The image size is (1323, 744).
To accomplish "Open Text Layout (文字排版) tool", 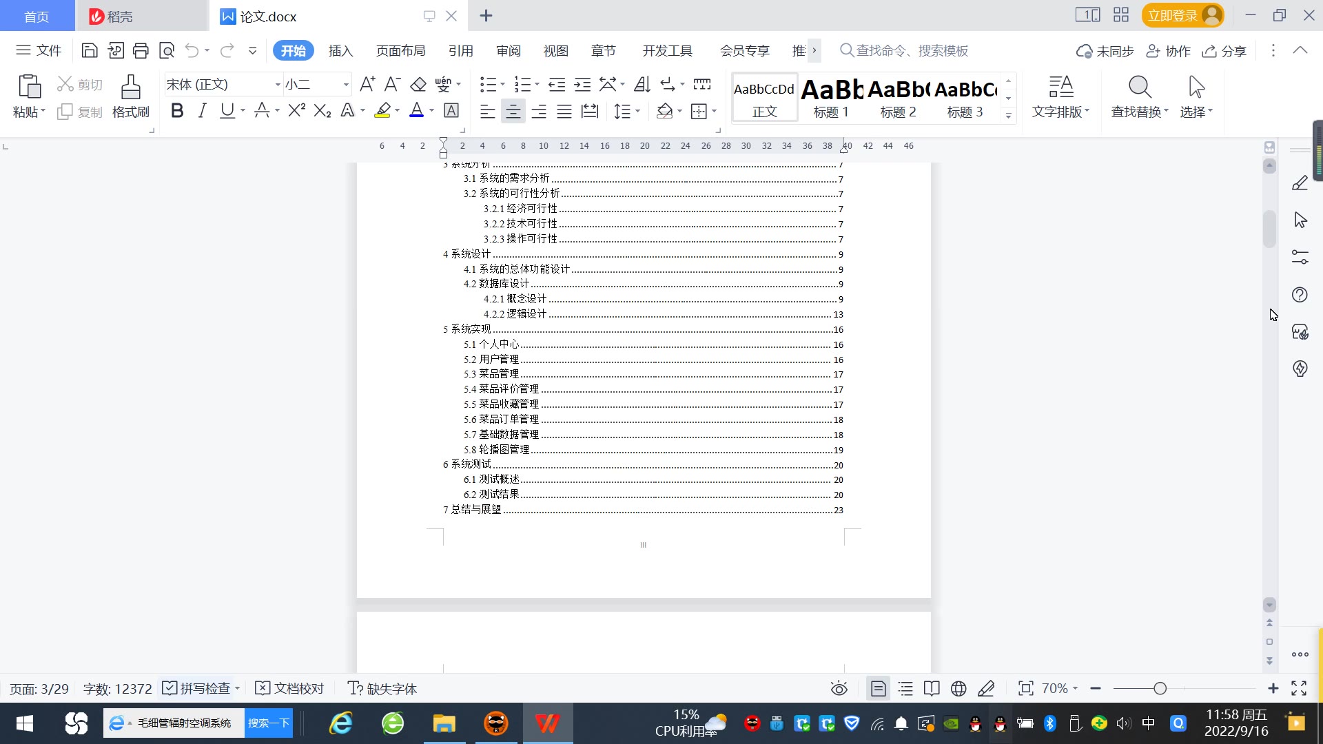I will (x=1060, y=96).
